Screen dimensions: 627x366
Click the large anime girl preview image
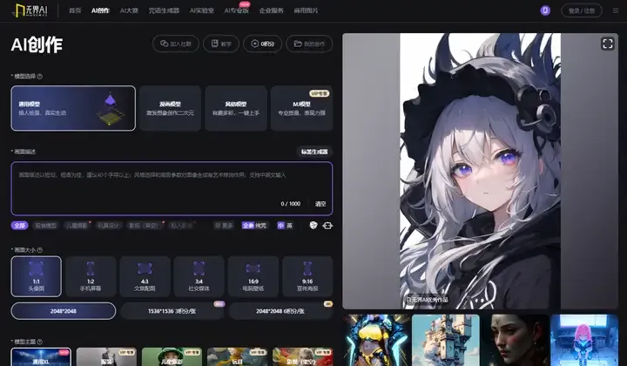pyautogui.click(x=480, y=171)
